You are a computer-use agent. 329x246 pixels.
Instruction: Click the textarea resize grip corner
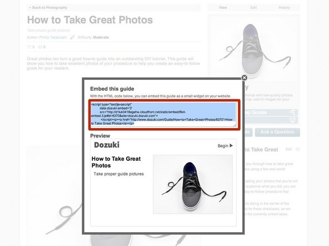(x=235, y=125)
